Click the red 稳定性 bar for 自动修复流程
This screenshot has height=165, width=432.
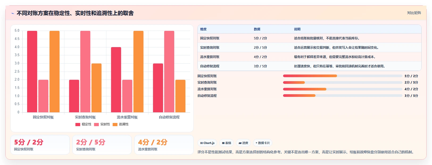pos(158,88)
